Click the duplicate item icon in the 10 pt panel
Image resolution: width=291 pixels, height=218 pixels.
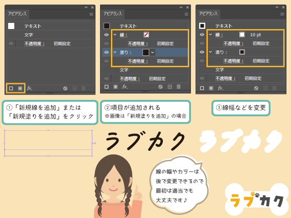266,88
